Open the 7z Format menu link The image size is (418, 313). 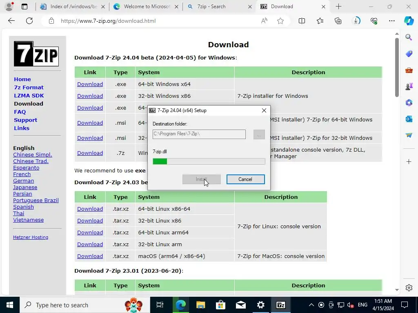point(29,87)
